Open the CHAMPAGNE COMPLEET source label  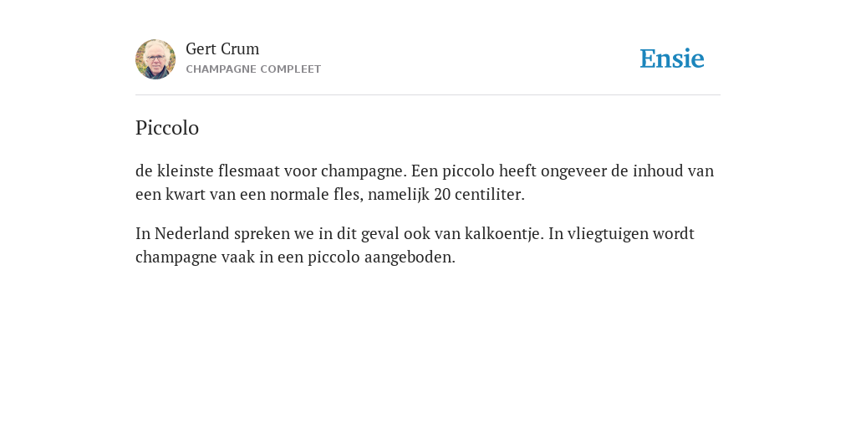(x=253, y=69)
